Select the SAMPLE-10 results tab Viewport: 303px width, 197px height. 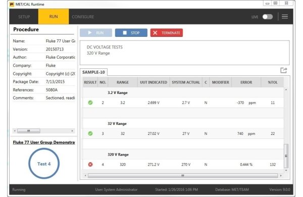(93, 72)
